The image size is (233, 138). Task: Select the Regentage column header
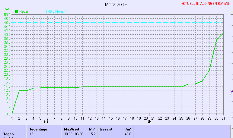[38, 129]
